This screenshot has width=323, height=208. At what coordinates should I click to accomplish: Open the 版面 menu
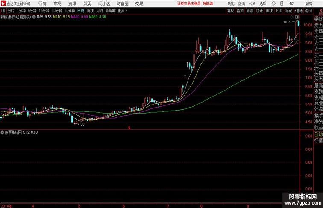(242, 3)
